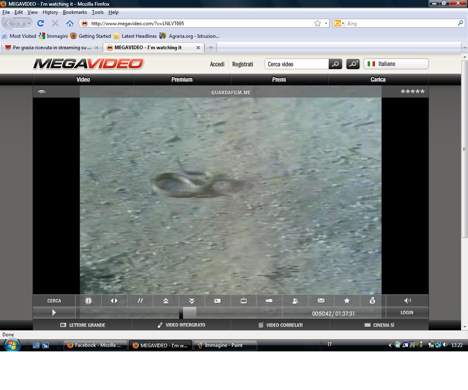Open the Bookmarks menu
The height and width of the screenshot is (390, 468).
coord(75,12)
